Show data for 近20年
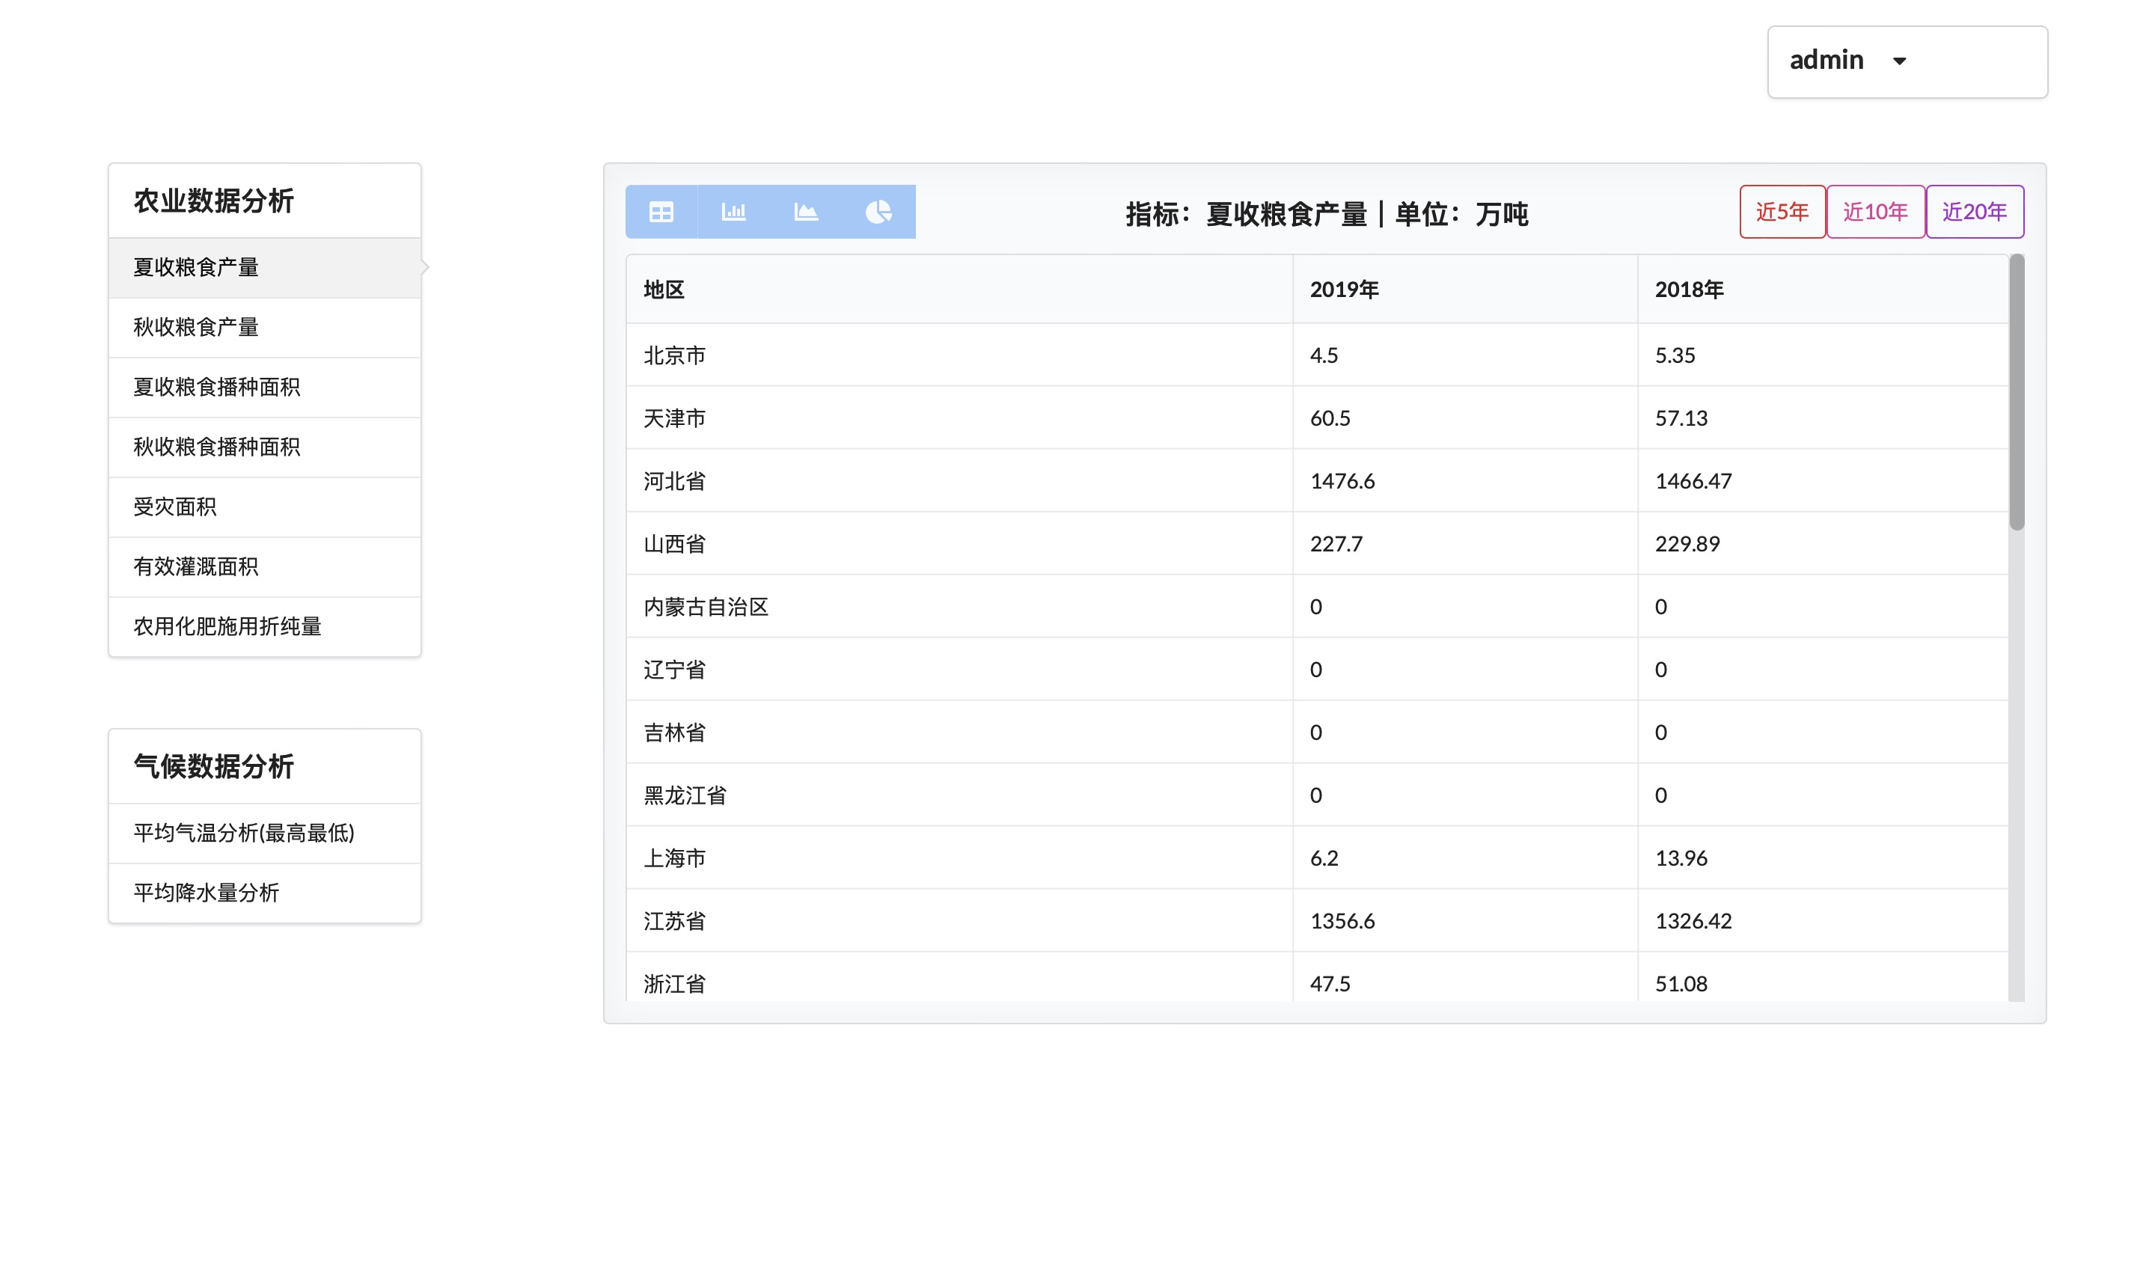2155x1266 pixels. click(x=1974, y=211)
